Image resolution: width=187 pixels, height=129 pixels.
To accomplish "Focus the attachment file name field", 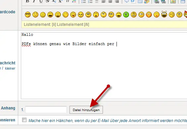I will point(46,109).
